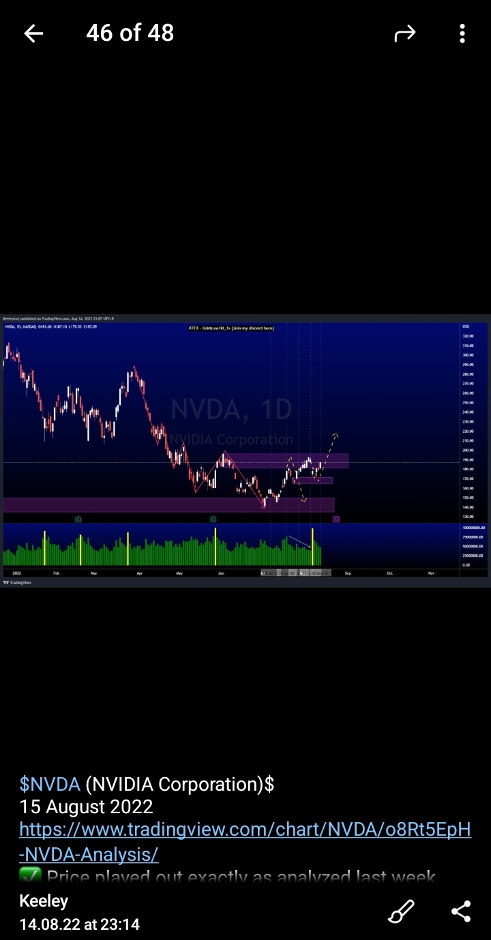Tap the share icon at bottom right
The width and height of the screenshot is (491, 940).
pos(461,911)
